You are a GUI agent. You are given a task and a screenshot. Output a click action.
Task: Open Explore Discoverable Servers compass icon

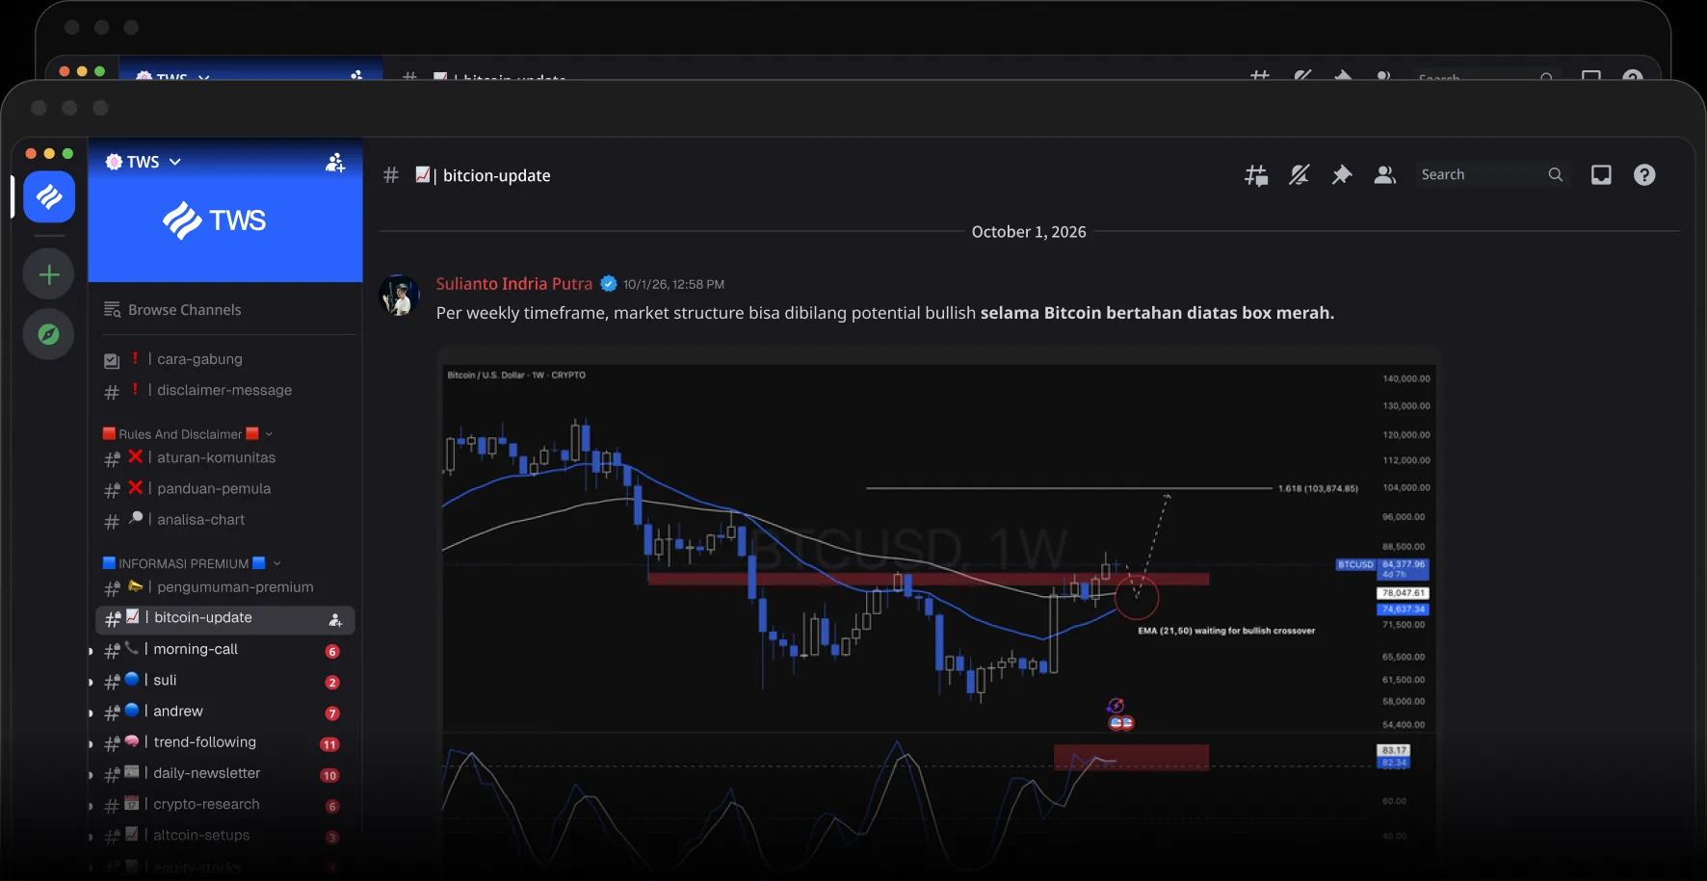coord(49,334)
